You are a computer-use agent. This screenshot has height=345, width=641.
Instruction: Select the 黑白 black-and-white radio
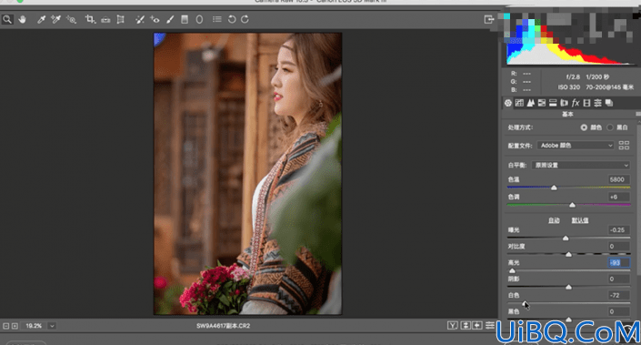[x=610, y=127]
